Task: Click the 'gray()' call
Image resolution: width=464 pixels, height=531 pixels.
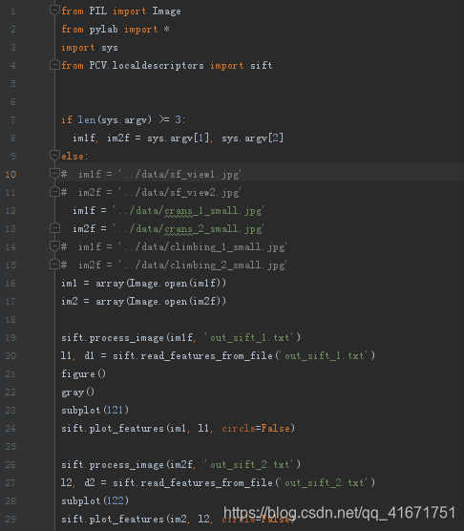Action: [x=78, y=393]
